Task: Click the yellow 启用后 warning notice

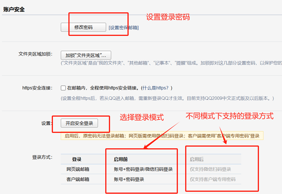Action: [x=161, y=136]
